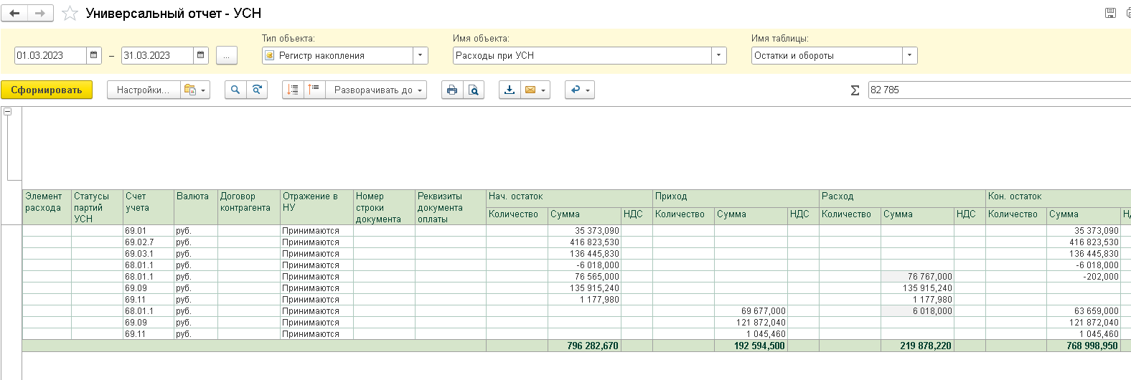Select header Кон. остаток
1131x380 pixels.
click(x=1058, y=199)
